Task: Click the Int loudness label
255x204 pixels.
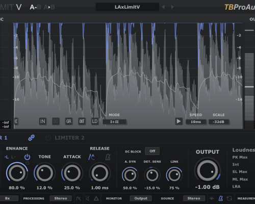Action: 236,164
